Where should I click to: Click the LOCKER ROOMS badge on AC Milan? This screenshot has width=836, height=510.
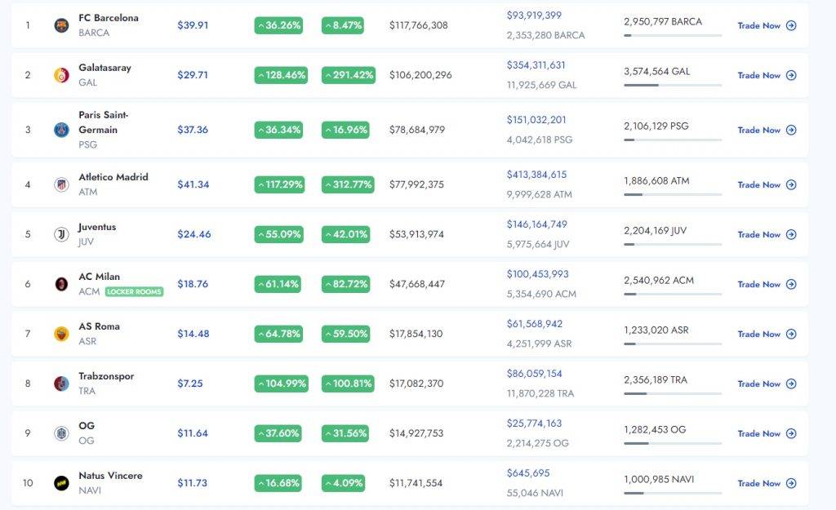(134, 291)
